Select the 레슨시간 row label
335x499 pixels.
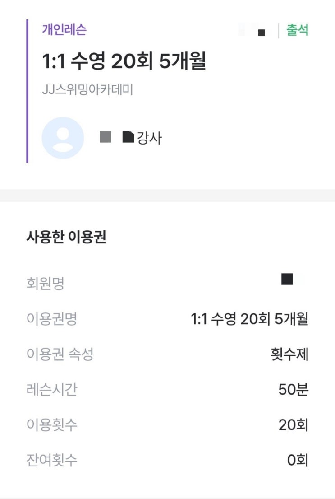[x=51, y=389]
